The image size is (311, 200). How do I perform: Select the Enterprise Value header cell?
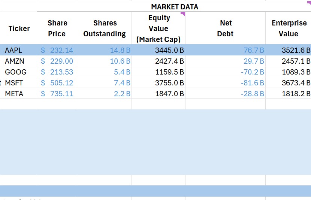pos(288,28)
